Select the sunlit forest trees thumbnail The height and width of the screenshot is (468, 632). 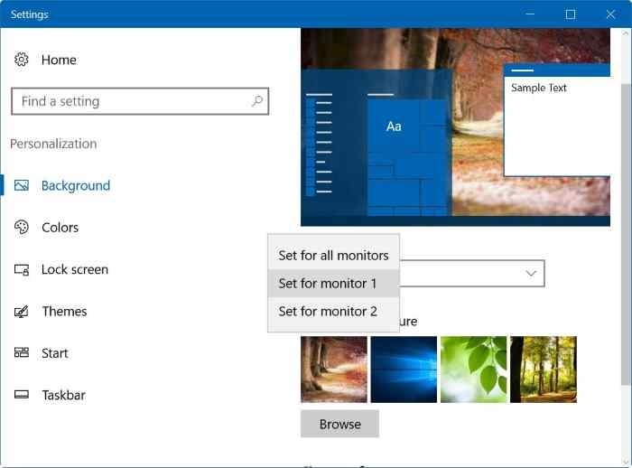coord(544,370)
